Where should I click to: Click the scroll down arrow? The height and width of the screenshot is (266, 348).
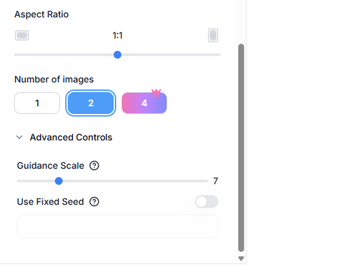point(241,258)
